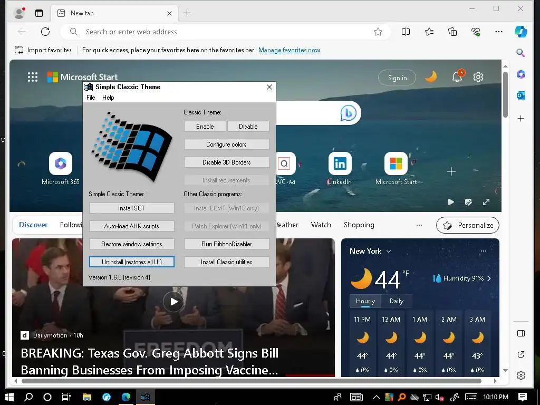Open Microsoft Start app launcher grid
The width and height of the screenshot is (540, 405).
coord(33,77)
